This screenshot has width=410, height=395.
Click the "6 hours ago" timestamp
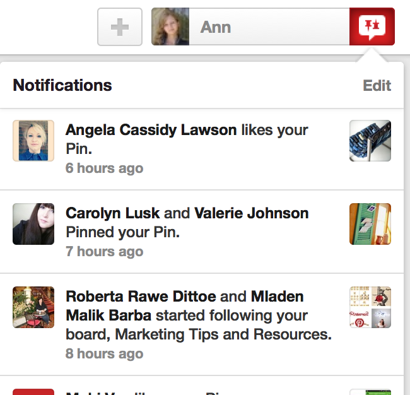(x=105, y=168)
